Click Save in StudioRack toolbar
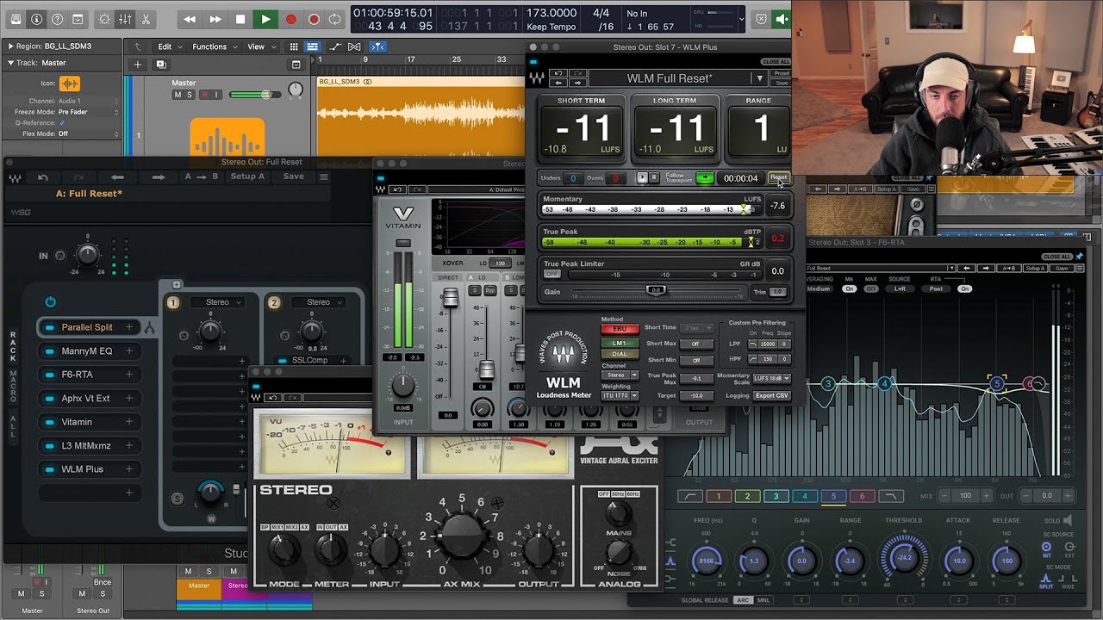 (294, 177)
